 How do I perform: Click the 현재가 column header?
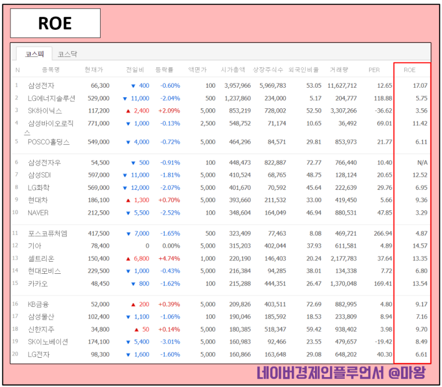pos(94,70)
